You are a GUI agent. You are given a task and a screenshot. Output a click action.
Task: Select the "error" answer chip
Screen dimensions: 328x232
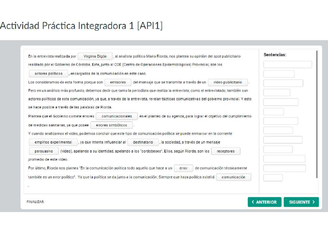pos(183,168)
